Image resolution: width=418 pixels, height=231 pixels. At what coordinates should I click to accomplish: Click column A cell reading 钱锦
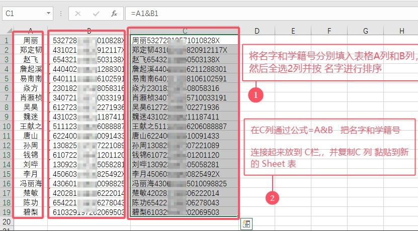(x=31, y=155)
